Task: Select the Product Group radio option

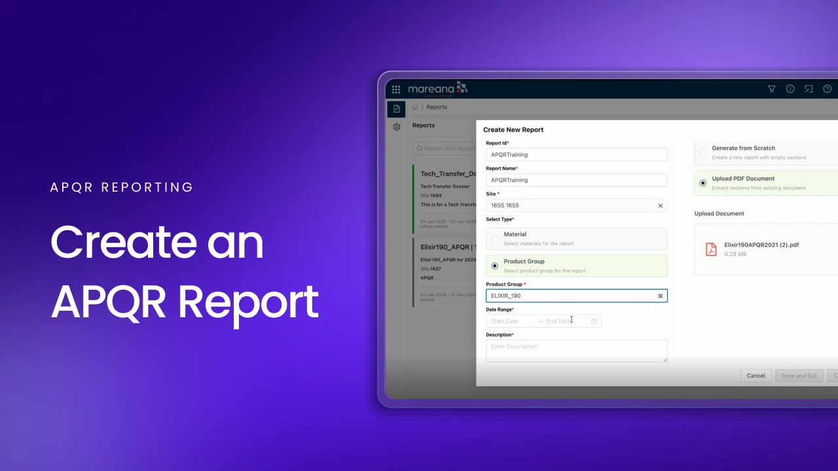Action: (494, 266)
